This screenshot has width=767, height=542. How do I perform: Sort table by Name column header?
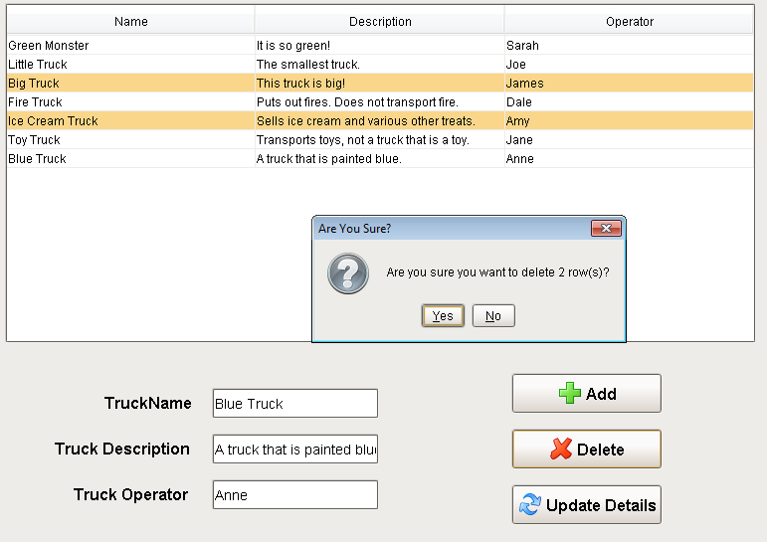pyautogui.click(x=130, y=22)
